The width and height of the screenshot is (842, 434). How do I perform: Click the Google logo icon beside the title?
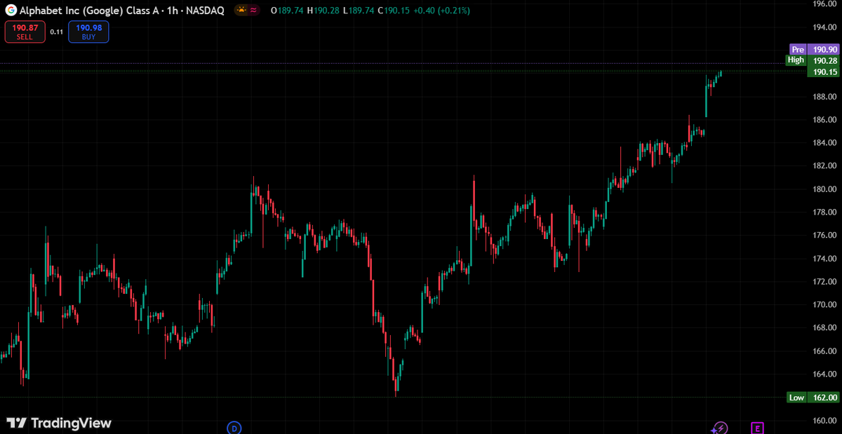pos(11,11)
